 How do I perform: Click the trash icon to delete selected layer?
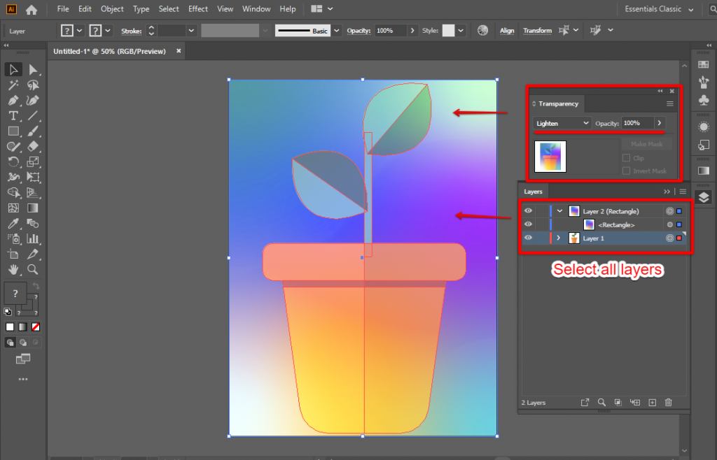pos(669,402)
